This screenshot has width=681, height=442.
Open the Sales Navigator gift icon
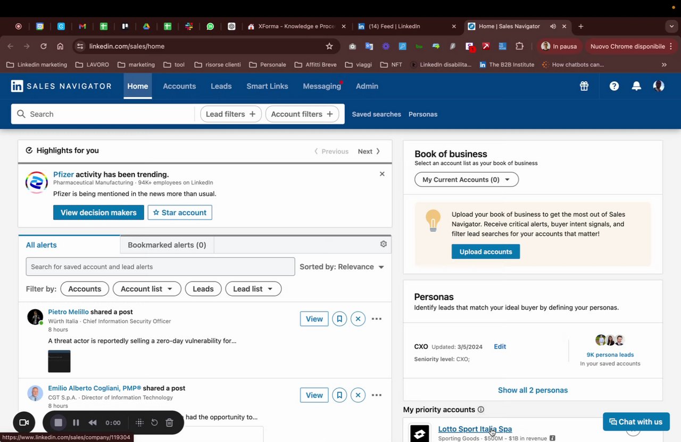click(584, 86)
